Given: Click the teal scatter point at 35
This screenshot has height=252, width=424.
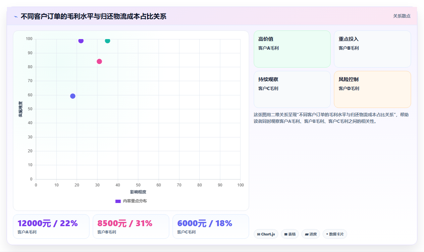Looking at the screenshot, I should click(107, 40).
